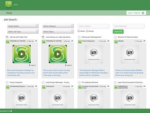Flag the Lancaster County Career & Tech card
150x113 pixels.
108,86
